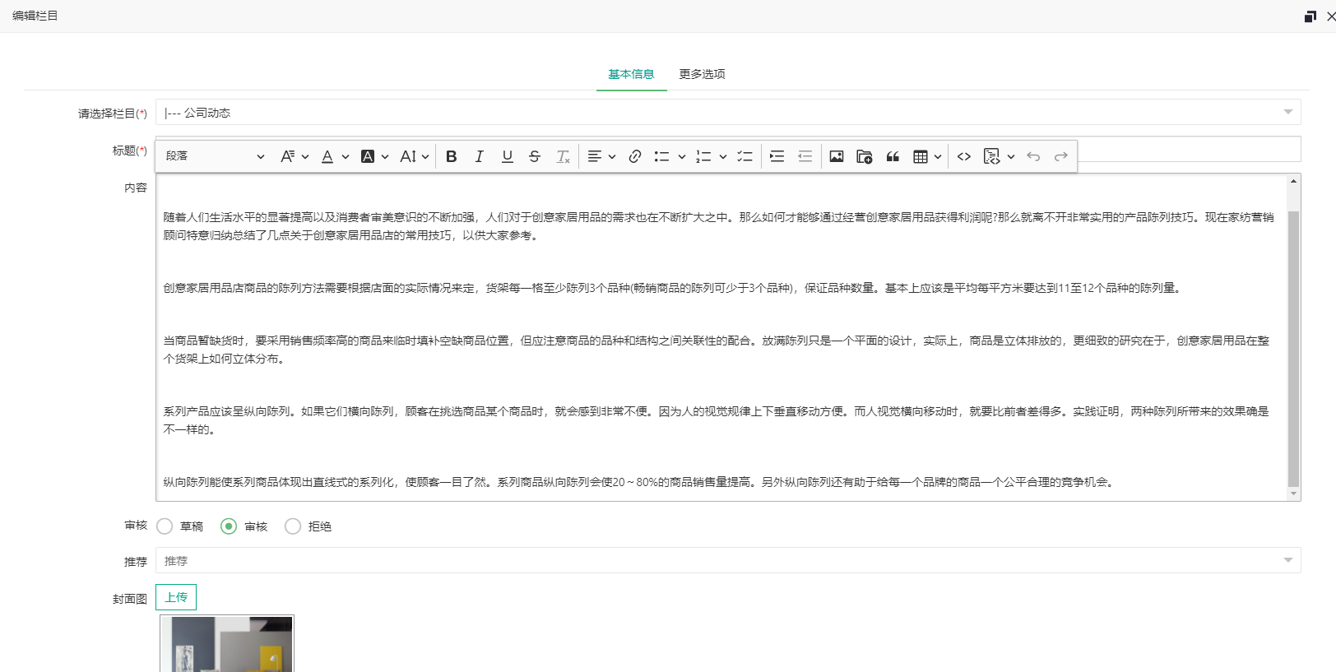
Task: Click the numbered list icon
Action: coord(703,156)
